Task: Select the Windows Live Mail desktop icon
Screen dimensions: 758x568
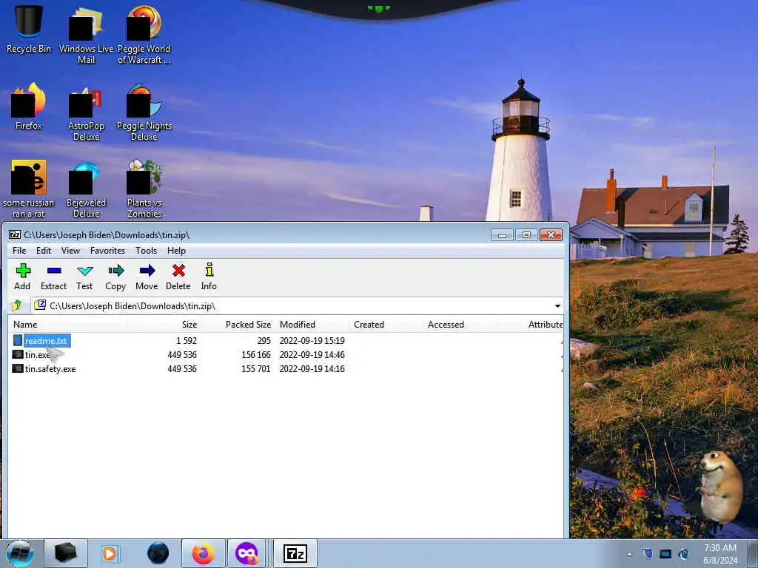Action: [86, 35]
